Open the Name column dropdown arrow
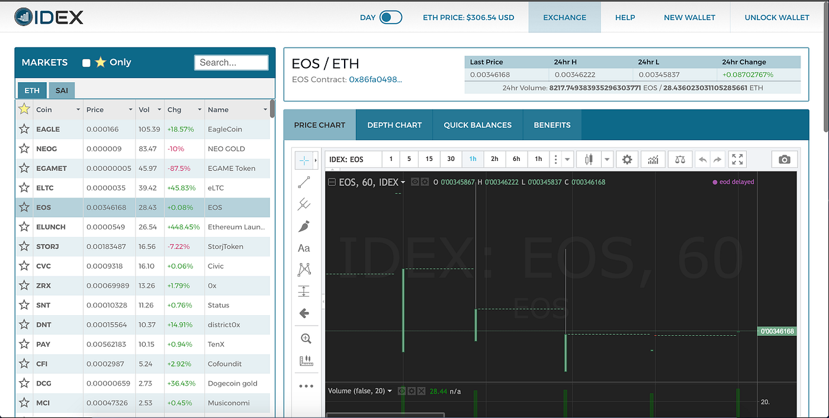This screenshot has width=829, height=418. point(265,110)
